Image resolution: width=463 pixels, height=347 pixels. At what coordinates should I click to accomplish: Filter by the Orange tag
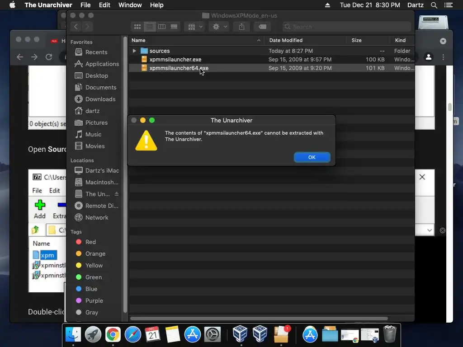tap(90, 254)
